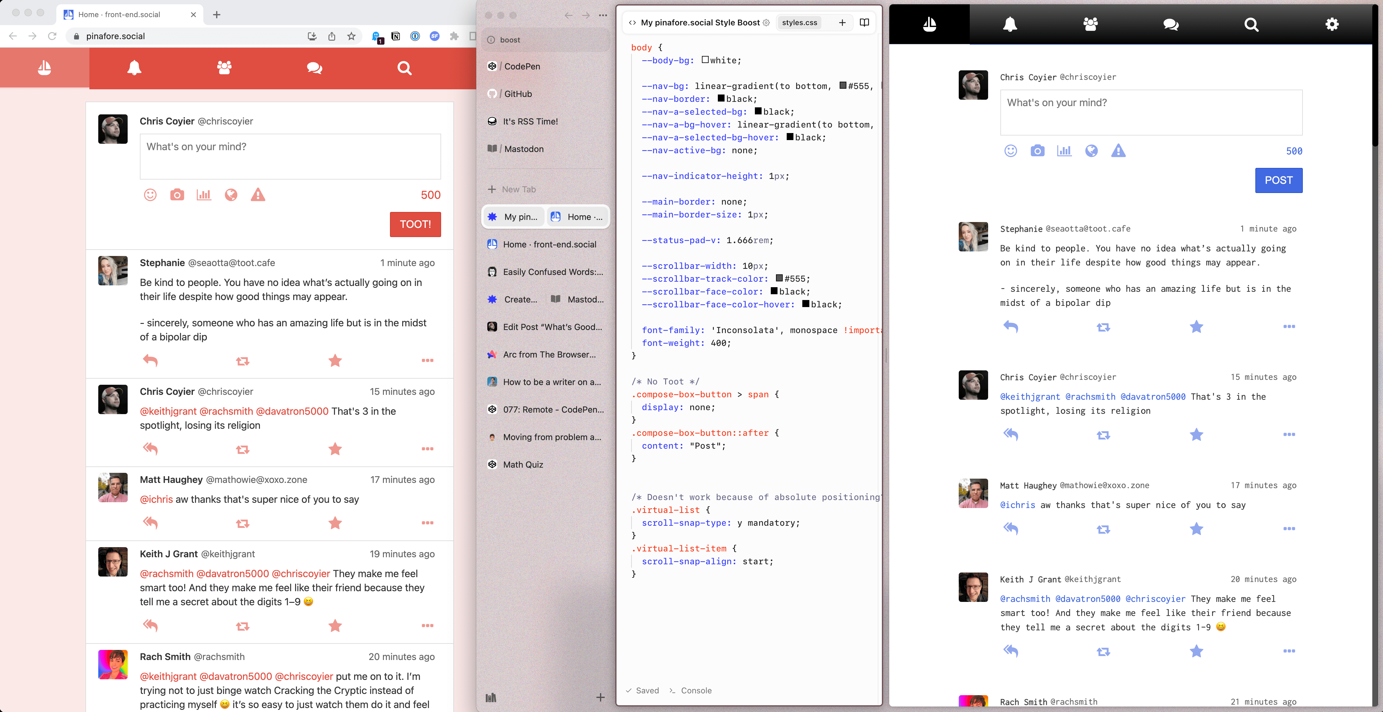Click the community people icon in the dark nav
This screenshot has height=712, width=1383.
click(1090, 24)
